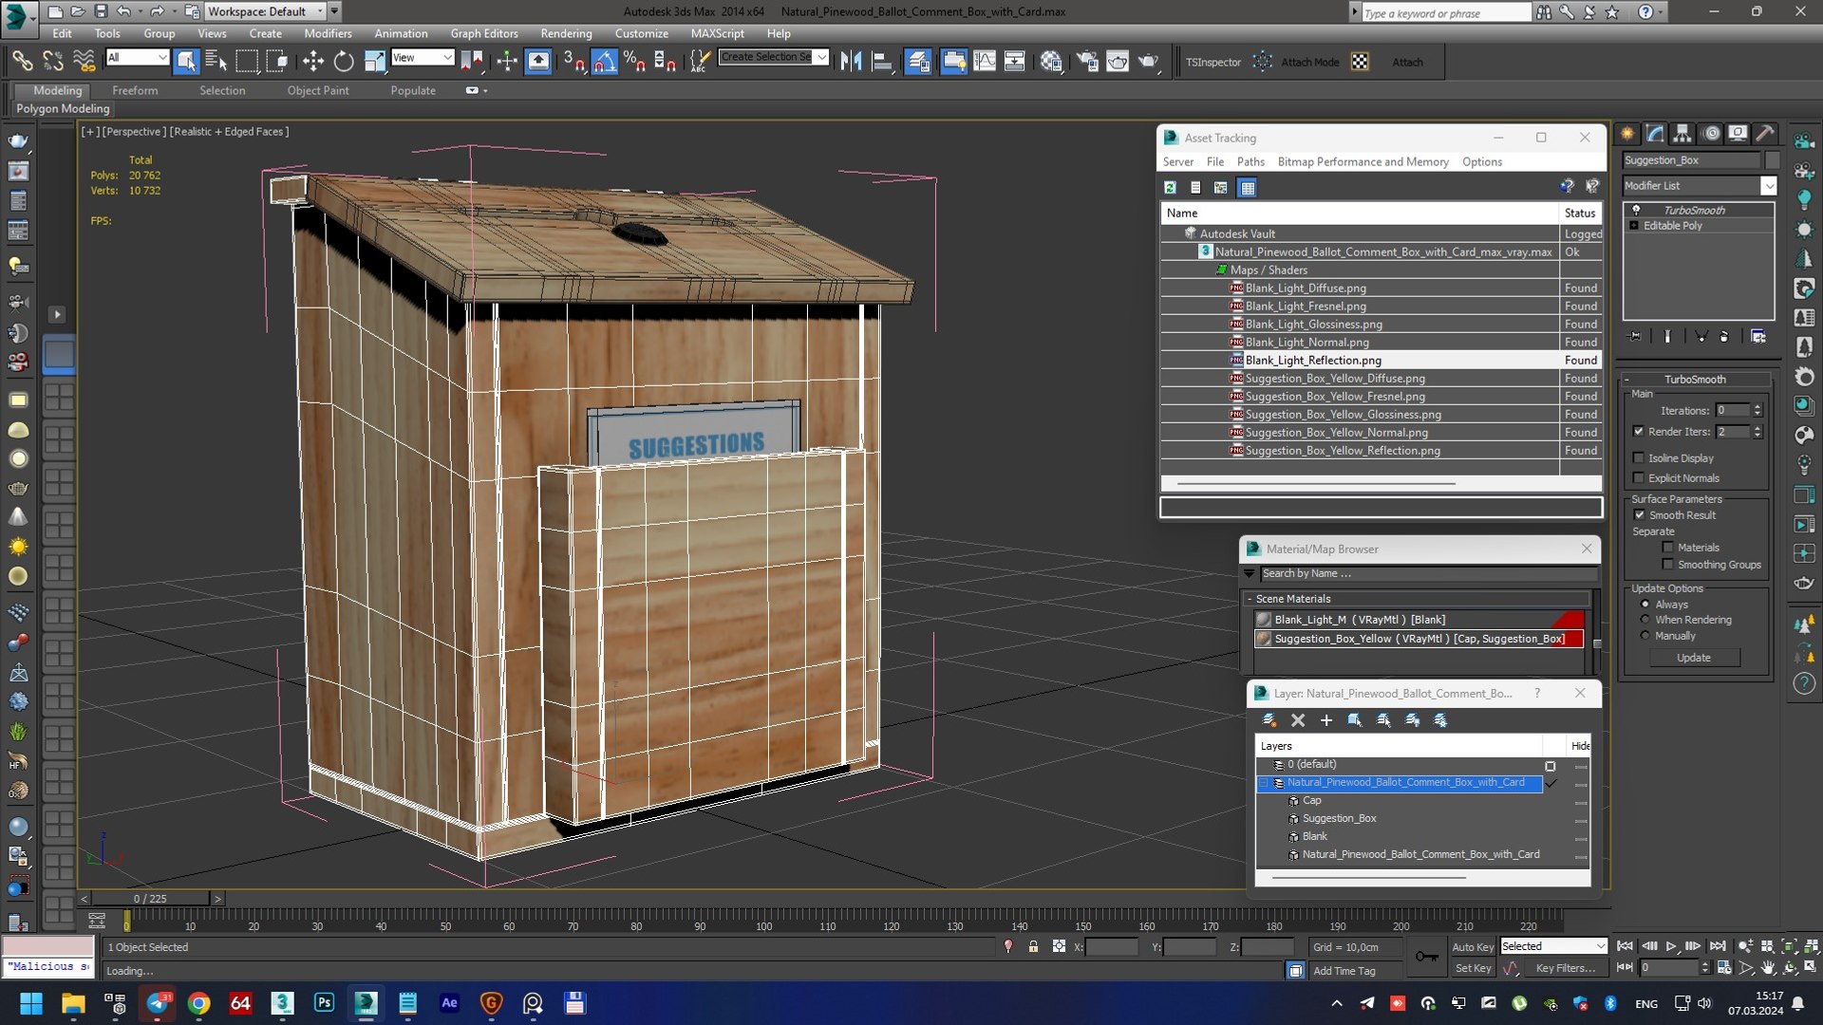Switch to the Display command panel
The height and width of the screenshot is (1025, 1823).
pos(1738,134)
